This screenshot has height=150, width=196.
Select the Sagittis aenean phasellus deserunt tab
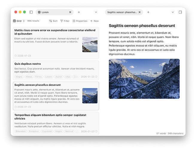tap(122, 12)
